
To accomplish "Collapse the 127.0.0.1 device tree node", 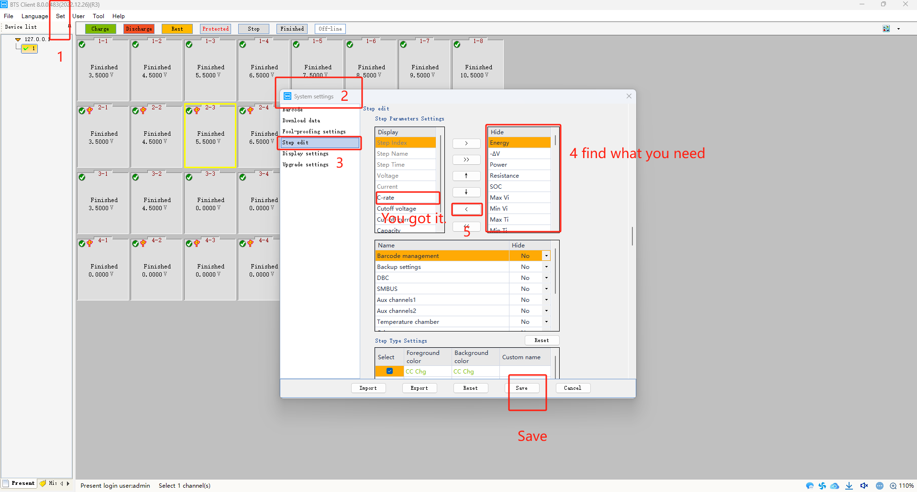I will coord(18,40).
